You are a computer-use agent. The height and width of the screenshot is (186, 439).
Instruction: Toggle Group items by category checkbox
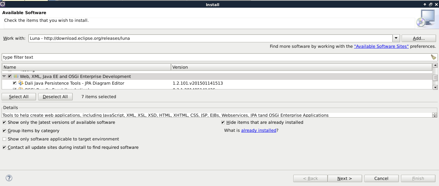pyautogui.click(x=4, y=131)
